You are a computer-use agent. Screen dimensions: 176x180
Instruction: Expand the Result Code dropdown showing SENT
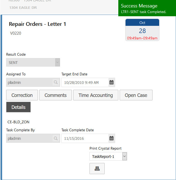click(57, 63)
